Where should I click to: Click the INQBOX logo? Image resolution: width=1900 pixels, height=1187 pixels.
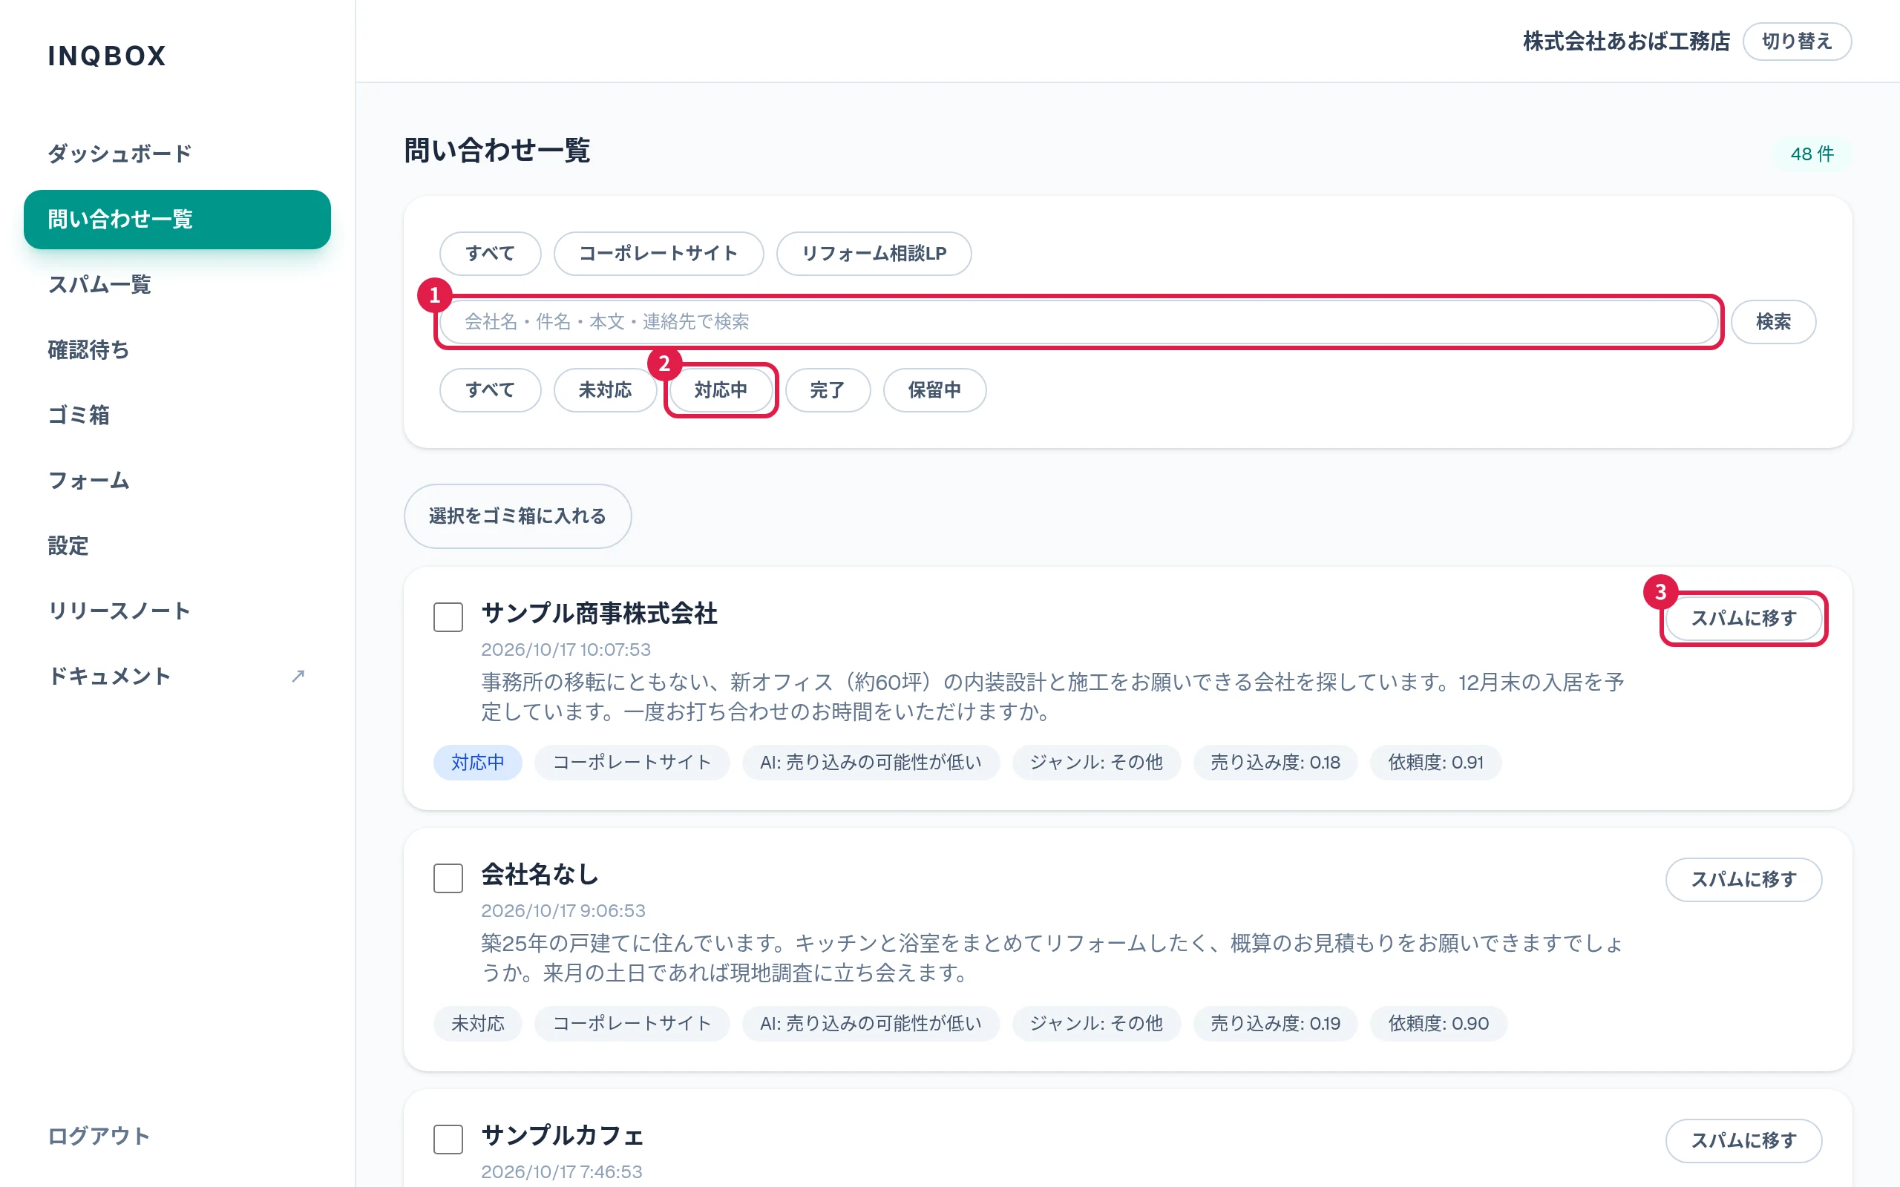pos(107,56)
